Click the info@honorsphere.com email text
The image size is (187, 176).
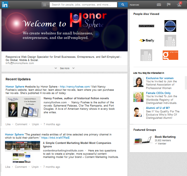coord(20,63)
